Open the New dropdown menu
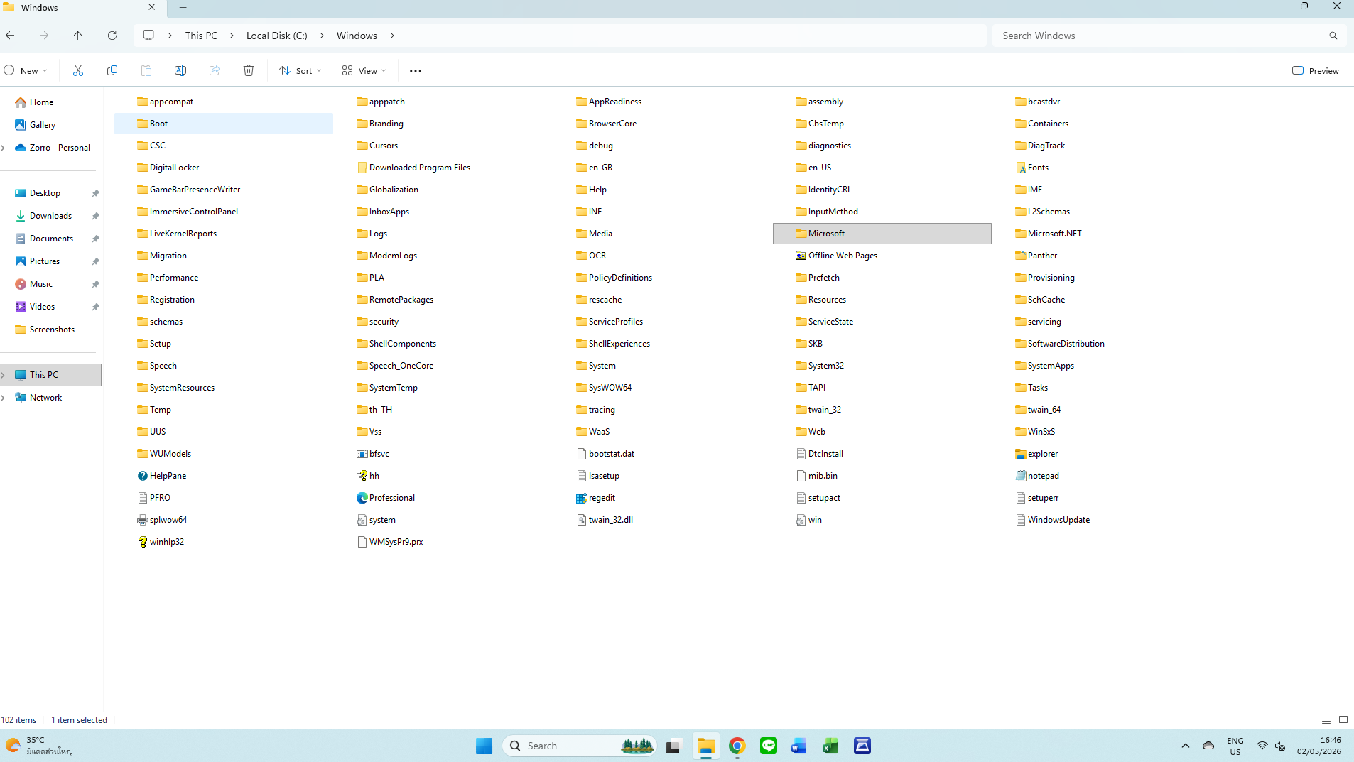This screenshot has width=1354, height=762. (x=26, y=70)
